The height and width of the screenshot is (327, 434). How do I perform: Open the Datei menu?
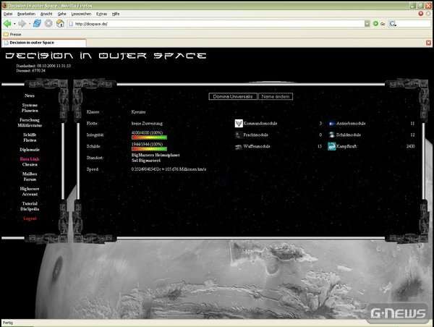(x=8, y=14)
